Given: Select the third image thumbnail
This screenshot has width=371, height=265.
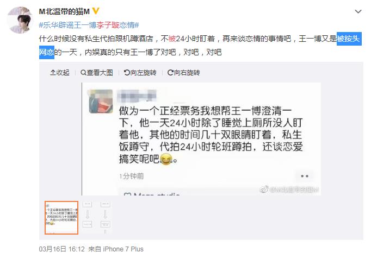Looking at the screenshot, I should pyautogui.click(x=106, y=218).
